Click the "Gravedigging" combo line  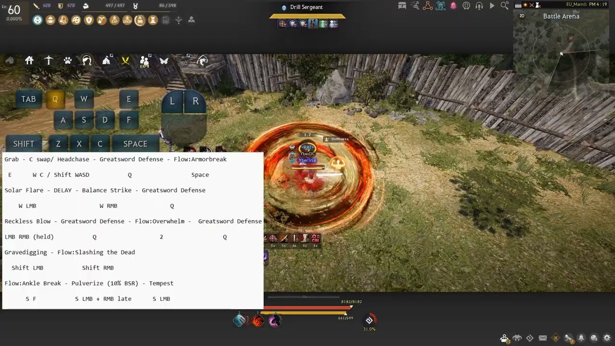[70, 252]
